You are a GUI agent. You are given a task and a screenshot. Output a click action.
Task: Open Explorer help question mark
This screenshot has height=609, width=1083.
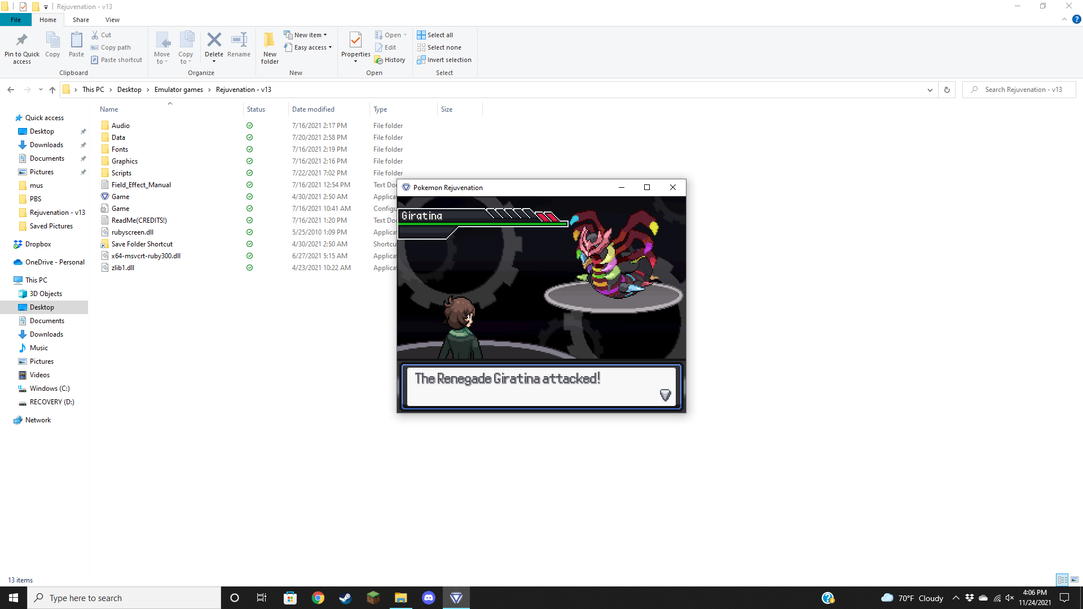point(1076,19)
